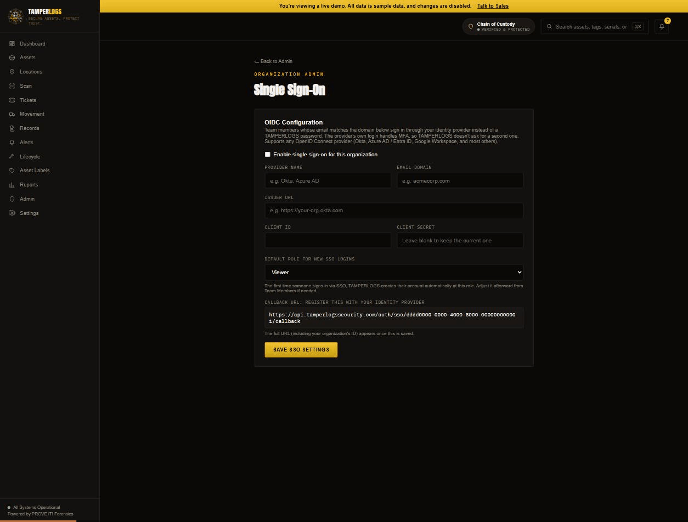Viewport: 688px width, 522px height.
Task: Click the Chain of Custody status badge
Action: pos(498,26)
